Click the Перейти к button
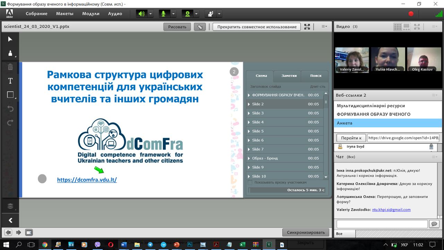This screenshot has height=250, width=444. (x=351, y=138)
